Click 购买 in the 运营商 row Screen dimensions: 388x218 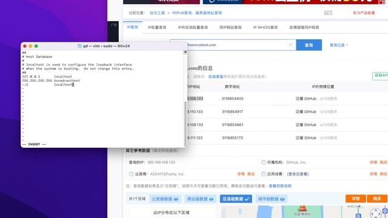coord(251,174)
